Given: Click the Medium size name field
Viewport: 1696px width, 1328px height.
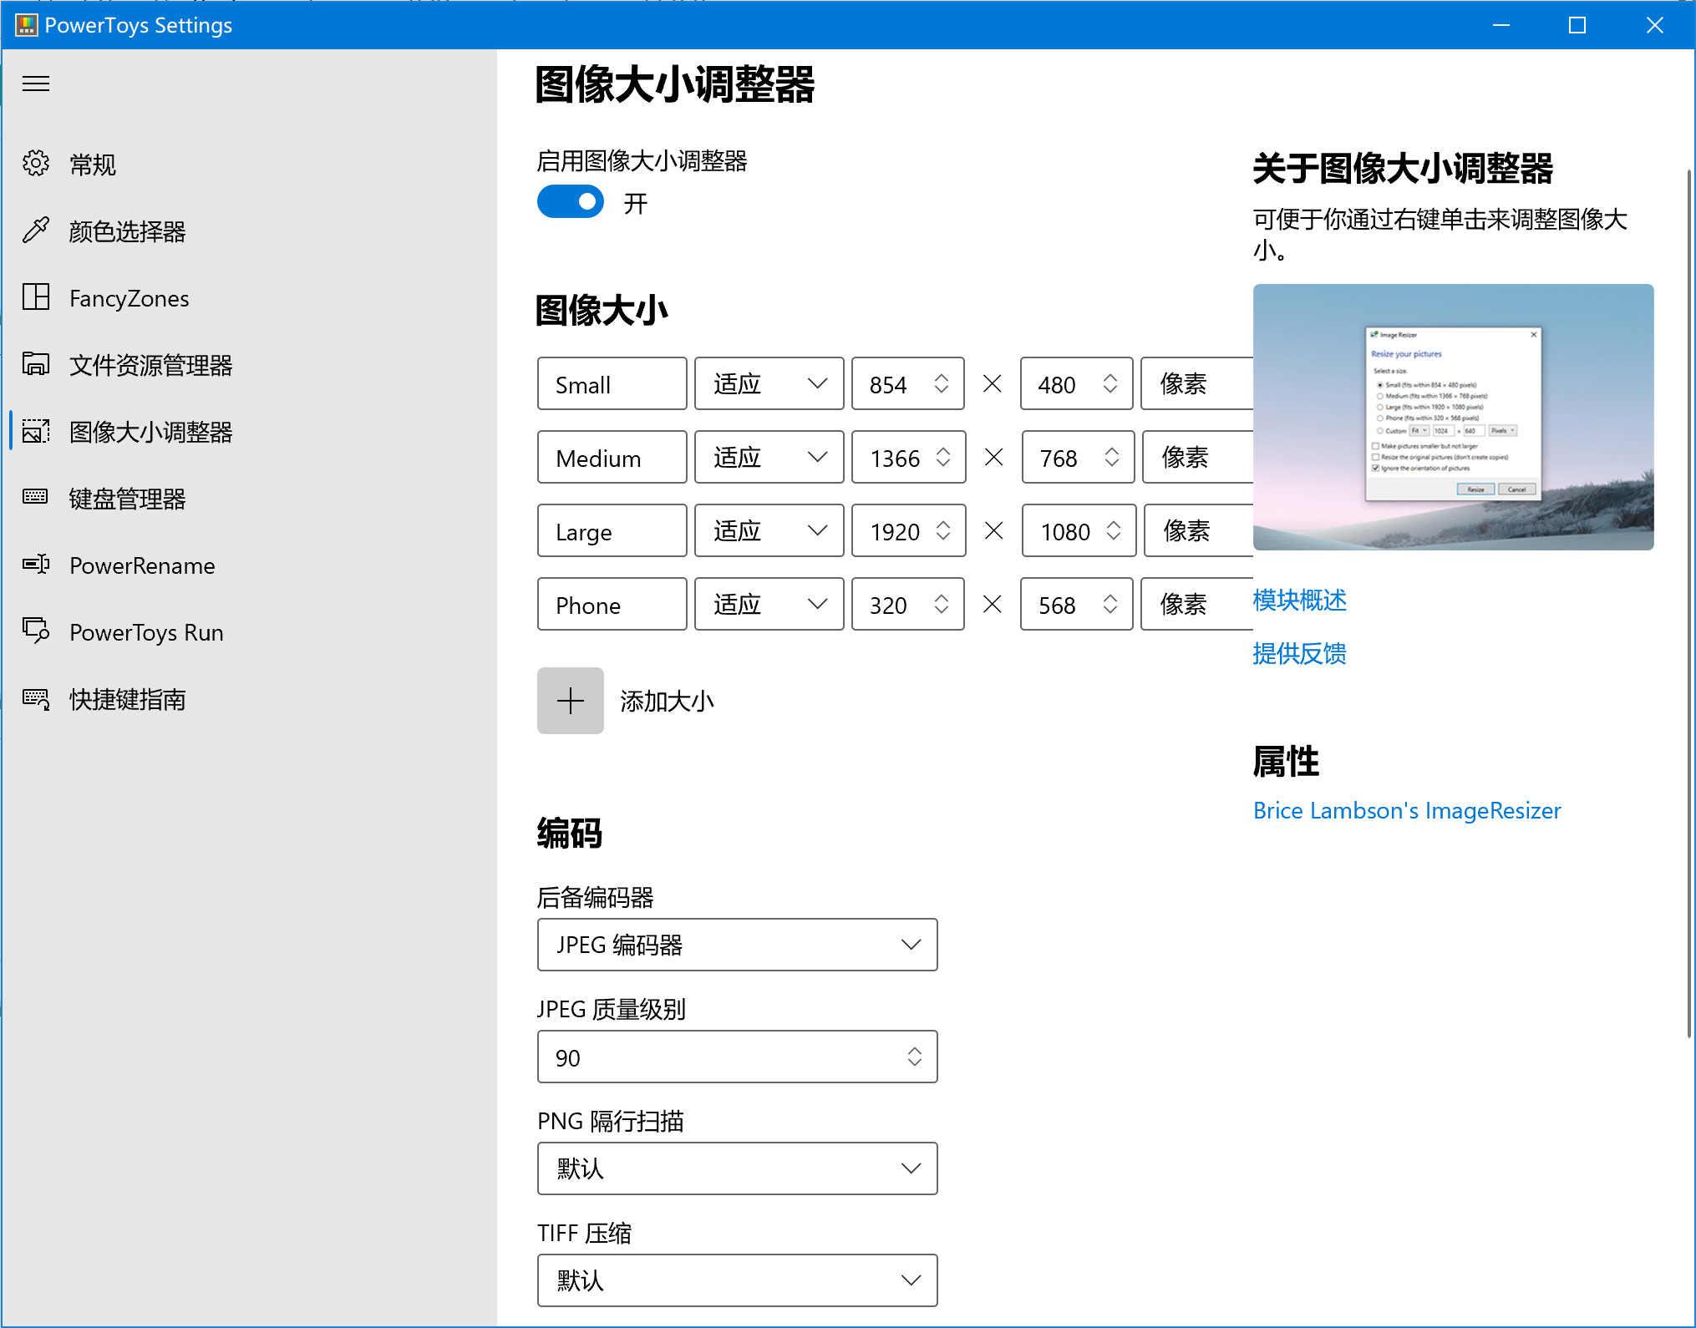Looking at the screenshot, I should [x=612, y=457].
